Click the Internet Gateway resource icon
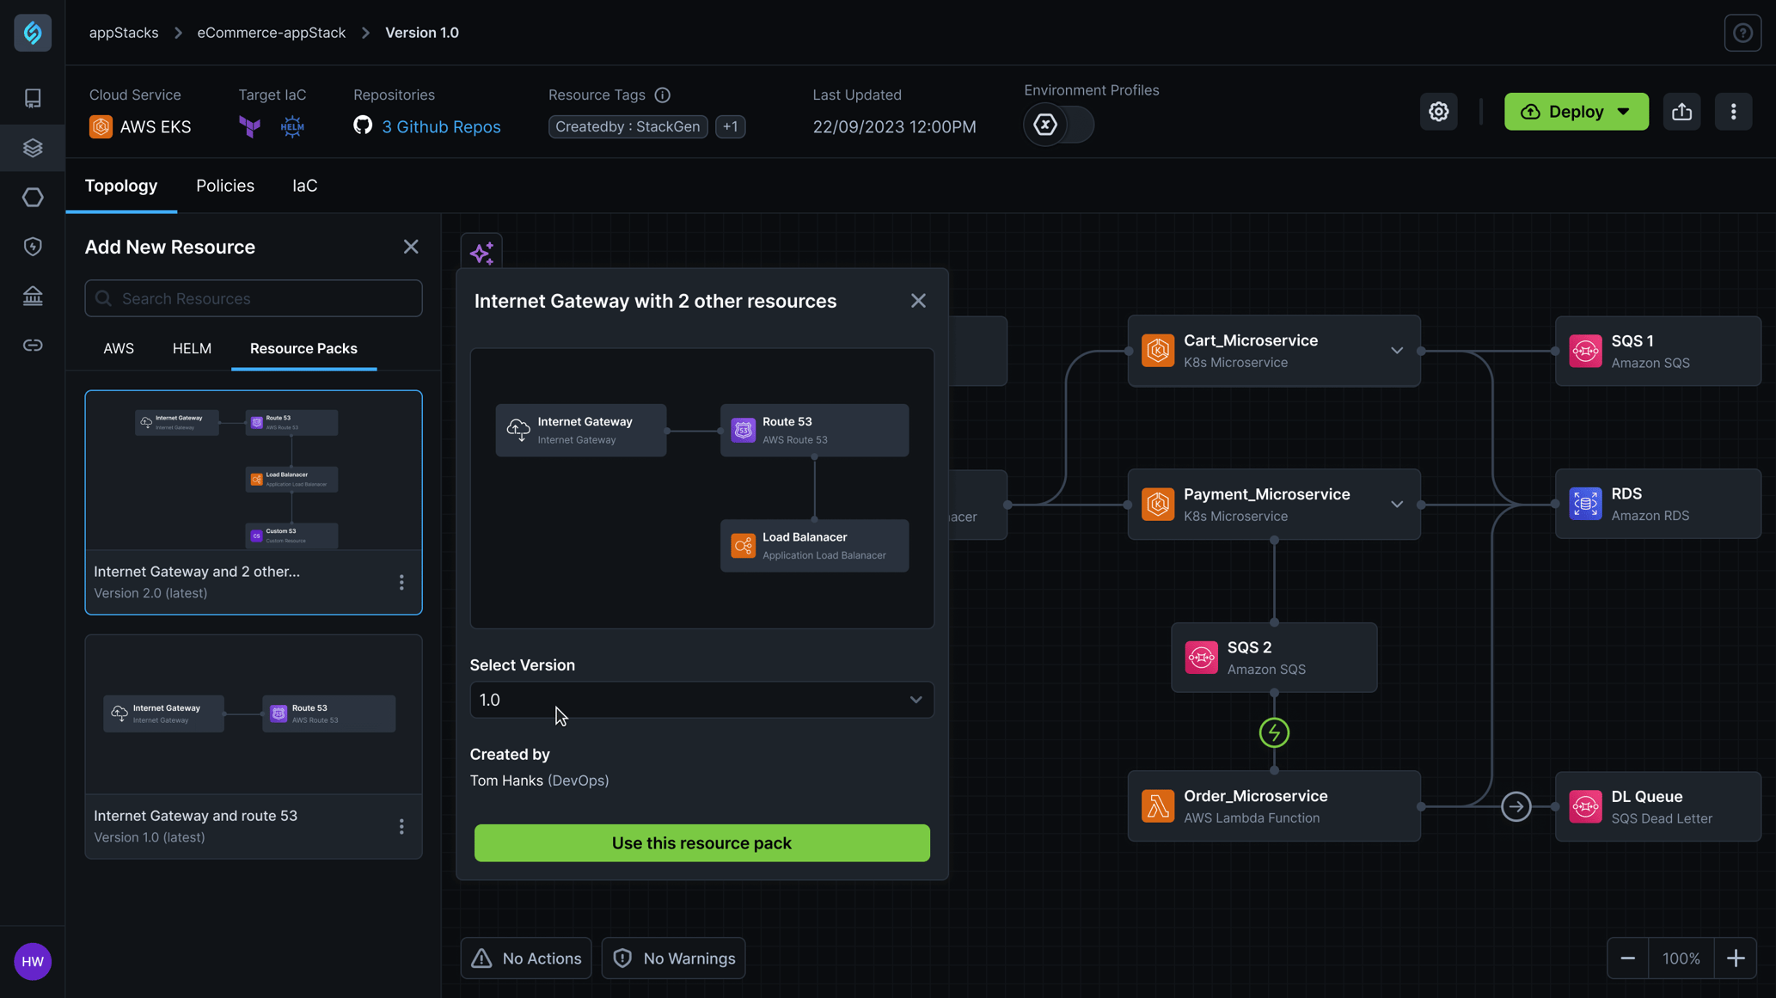The width and height of the screenshot is (1776, 998). coord(518,430)
